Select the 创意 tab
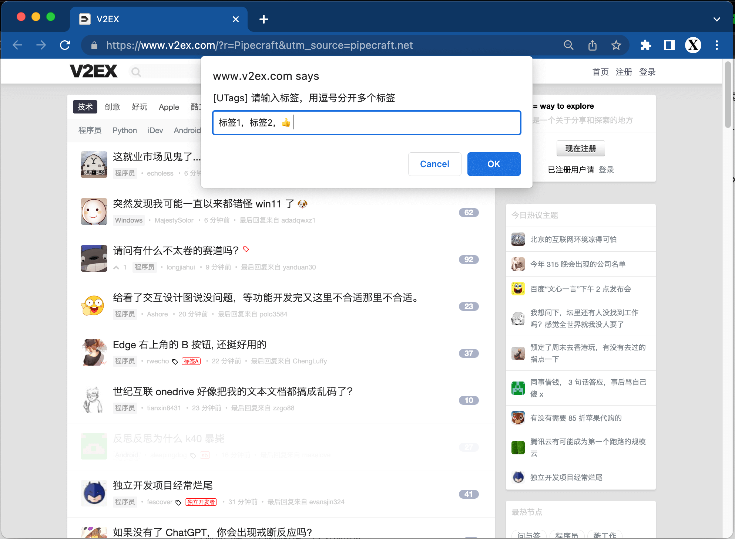This screenshot has width=735, height=539. tap(112, 107)
